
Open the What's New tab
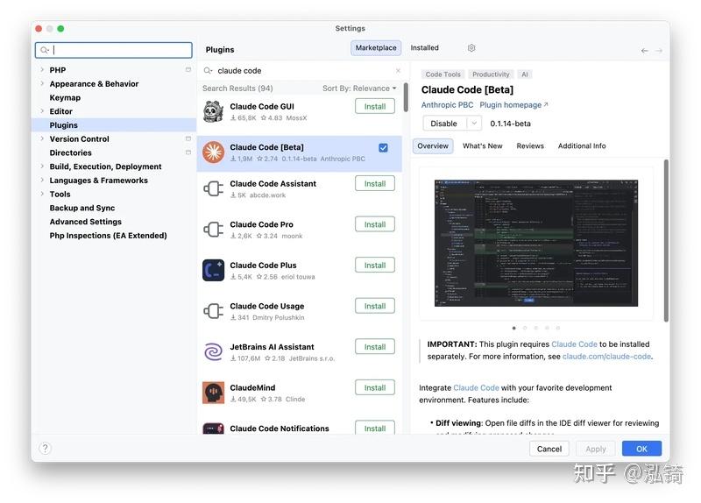pos(483,145)
